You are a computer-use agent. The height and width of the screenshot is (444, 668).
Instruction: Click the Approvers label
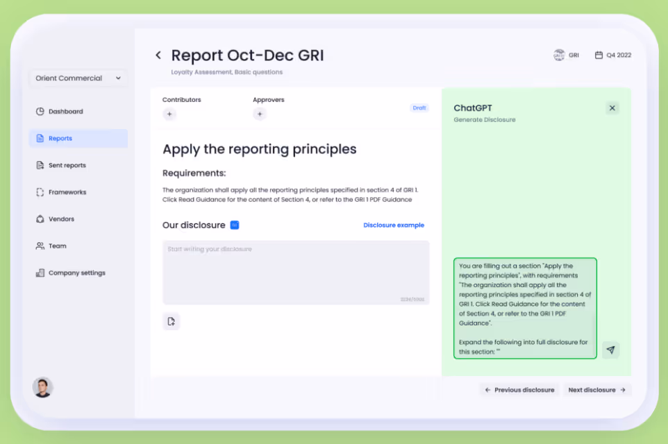tap(269, 100)
